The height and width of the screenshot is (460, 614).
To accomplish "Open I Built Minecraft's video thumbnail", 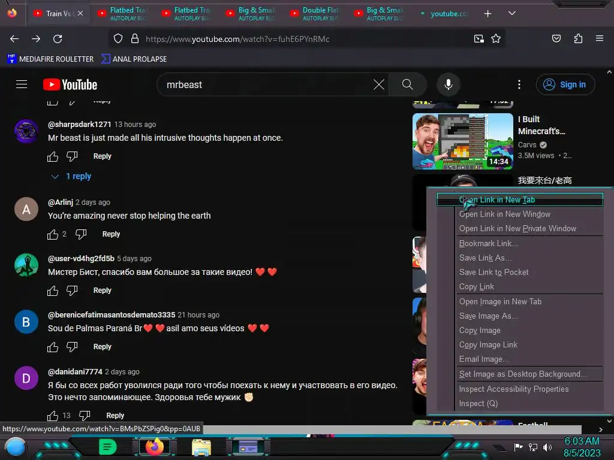I will click(463, 141).
